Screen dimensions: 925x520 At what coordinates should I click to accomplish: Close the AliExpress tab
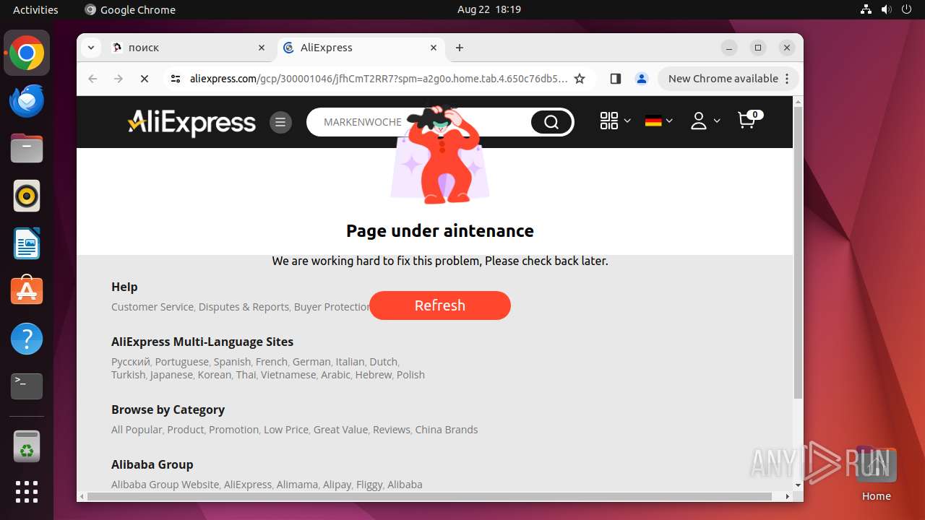click(434, 48)
